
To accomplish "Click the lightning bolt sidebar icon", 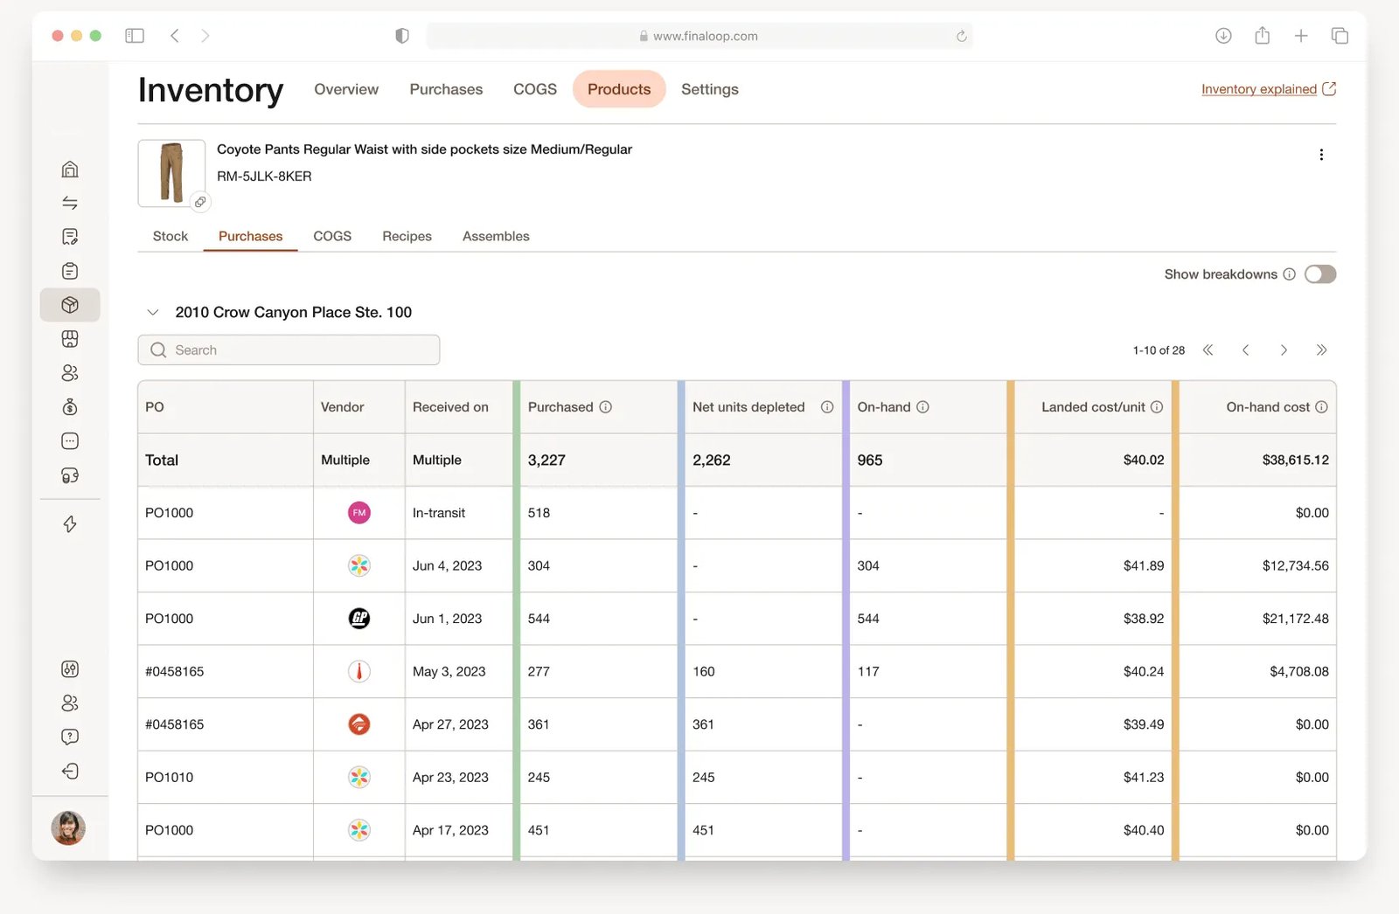I will coord(70,524).
